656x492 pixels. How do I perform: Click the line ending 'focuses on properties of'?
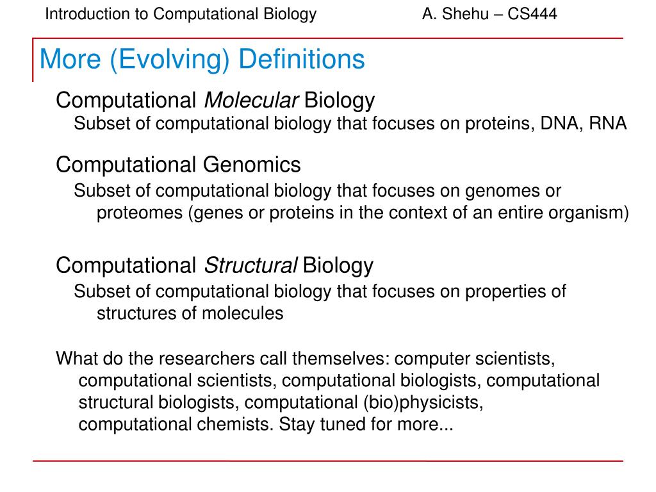(320, 291)
